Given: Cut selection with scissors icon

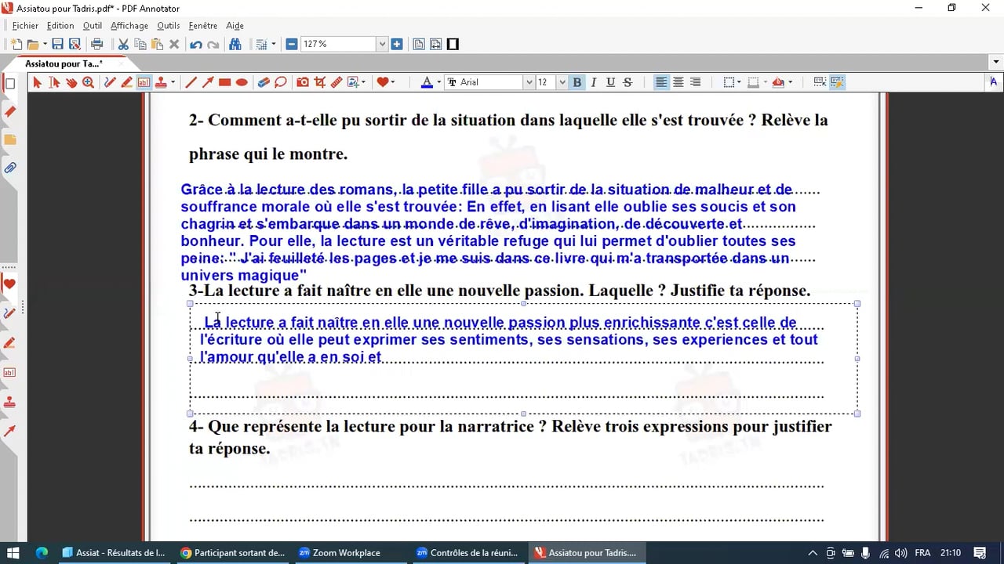Looking at the screenshot, I should tap(123, 45).
